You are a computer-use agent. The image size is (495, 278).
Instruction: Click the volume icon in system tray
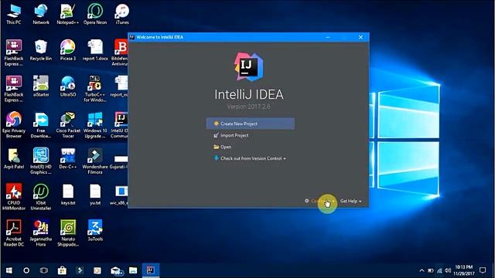click(x=448, y=270)
